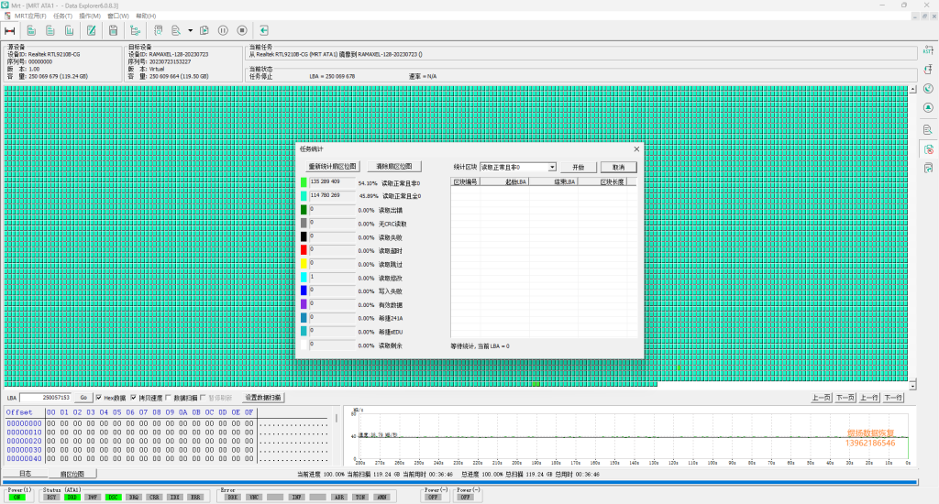
Task: Click 清除扇区位图 in the dialog
Action: coord(394,167)
